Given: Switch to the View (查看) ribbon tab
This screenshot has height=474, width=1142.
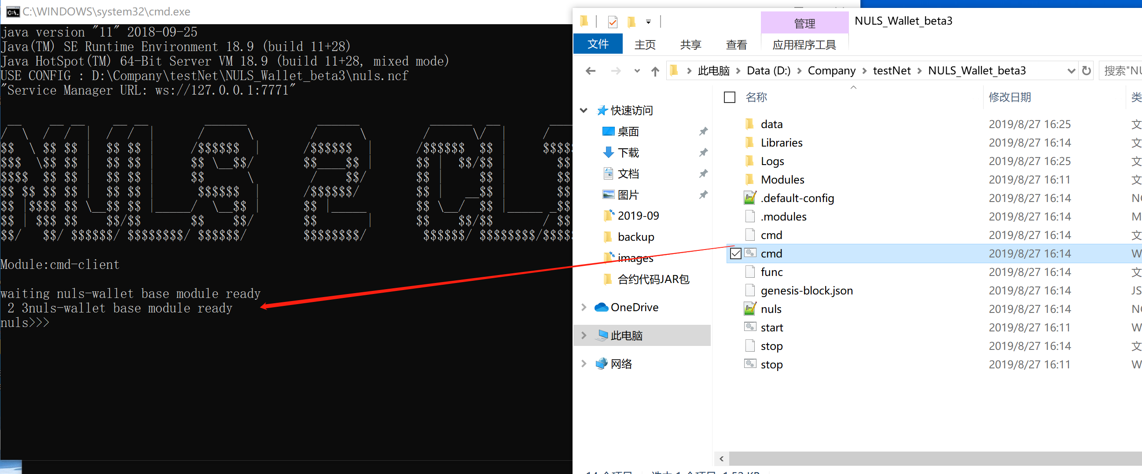Looking at the screenshot, I should pos(736,45).
